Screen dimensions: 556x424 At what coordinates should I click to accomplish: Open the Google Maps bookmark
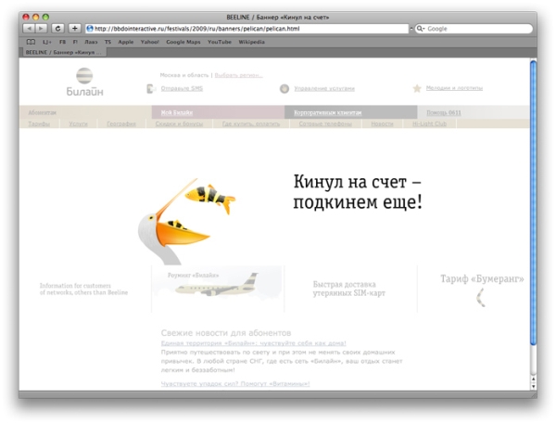pyautogui.click(x=183, y=42)
